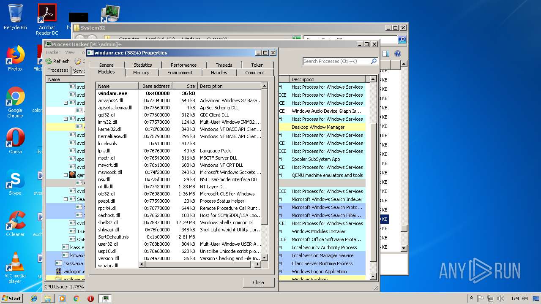Open Explorer help question-mark icon
This screenshot has width=541, height=304.
pos(397,54)
